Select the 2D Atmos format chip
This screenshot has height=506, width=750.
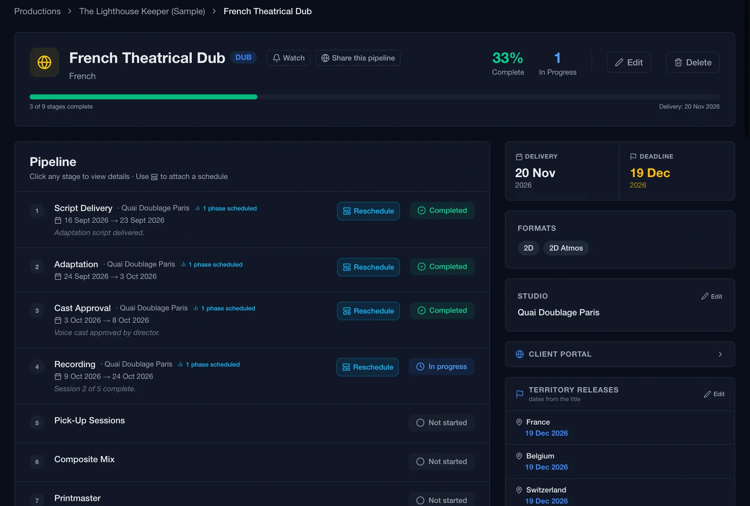point(566,248)
